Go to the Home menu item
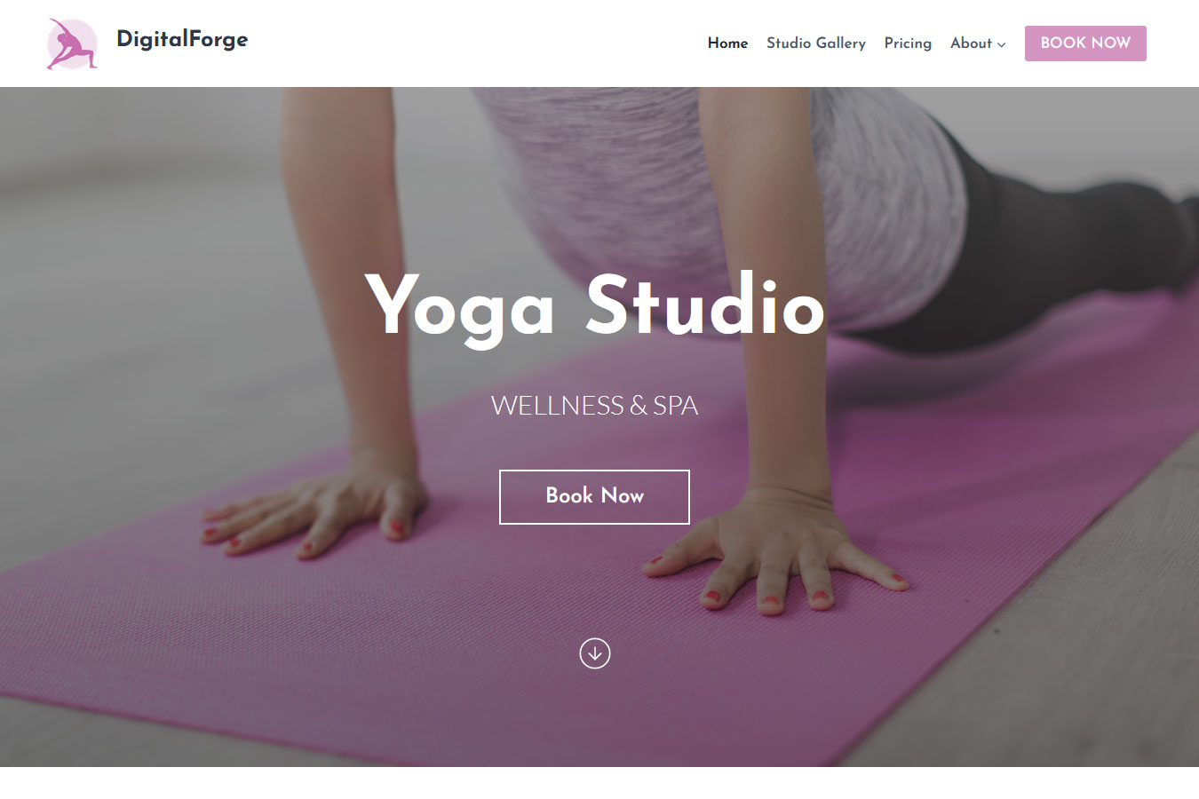This screenshot has height=799, width=1199. 727,43
